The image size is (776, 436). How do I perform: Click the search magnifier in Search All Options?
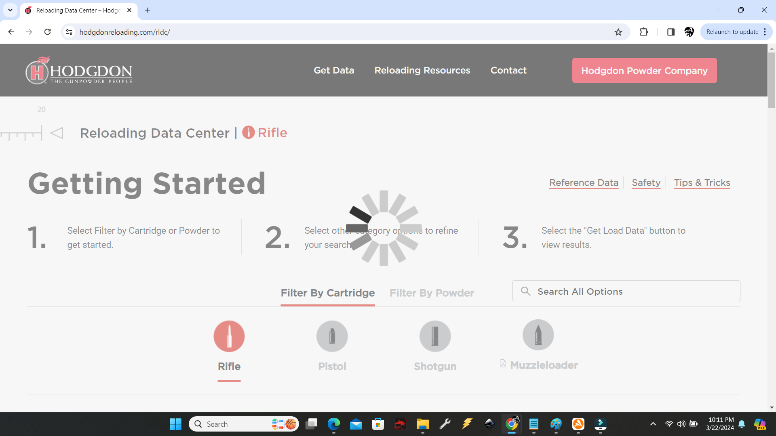525,291
